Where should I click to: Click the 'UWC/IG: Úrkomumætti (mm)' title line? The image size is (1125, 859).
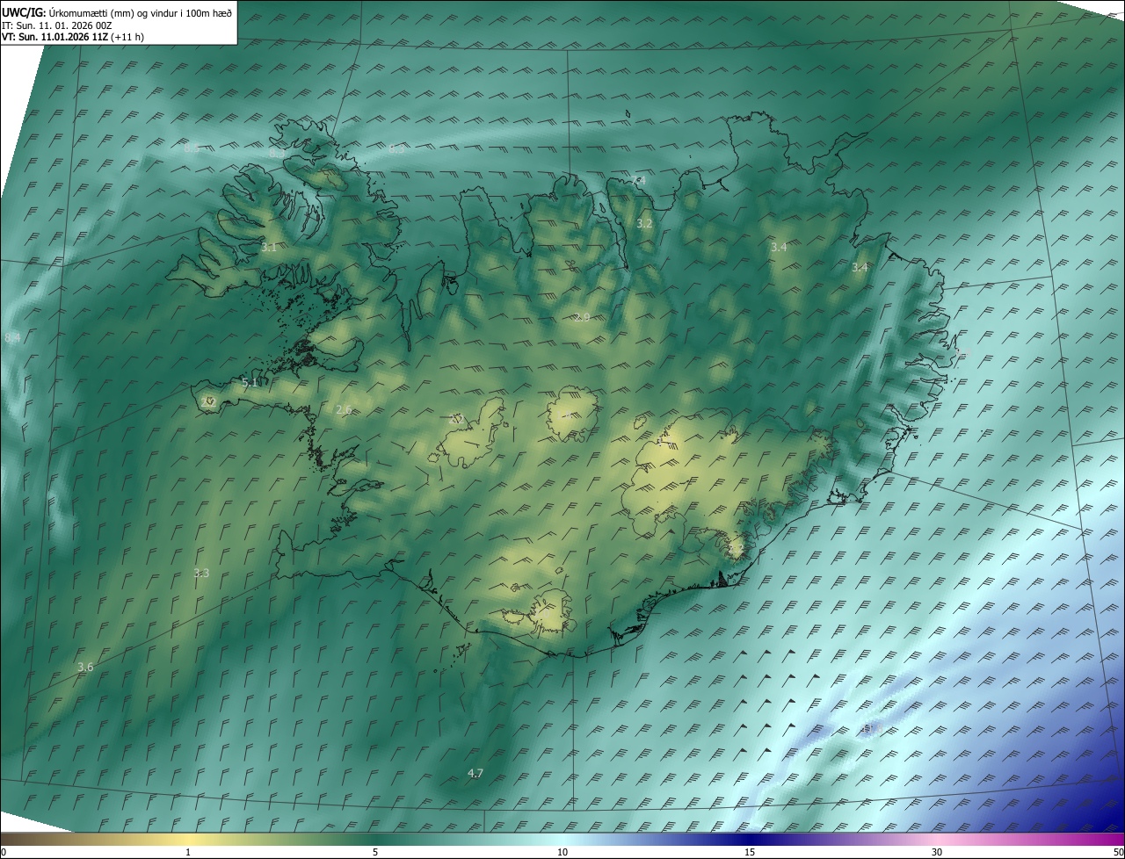[116, 13]
